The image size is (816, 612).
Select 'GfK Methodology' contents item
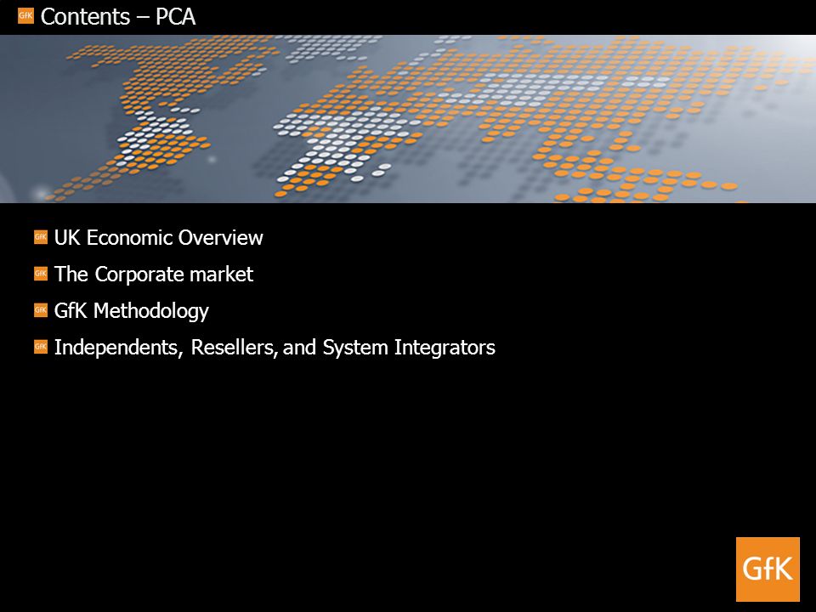coord(131,311)
